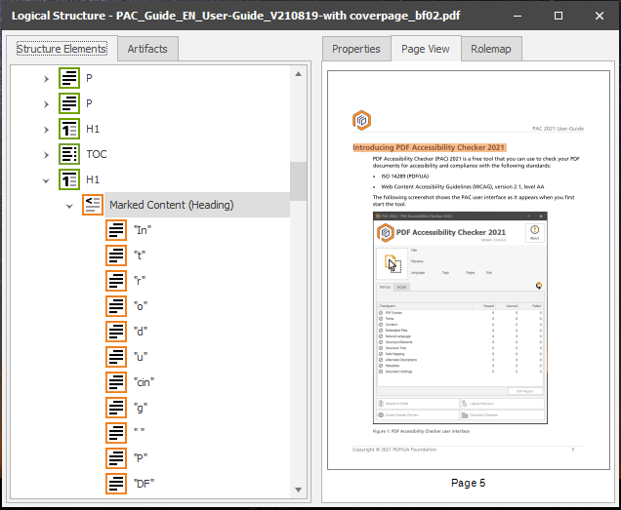Image resolution: width=621 pixels, height=510 pixels.
Task: Click the highlighted heading in page view
Action: coord(430,147)
